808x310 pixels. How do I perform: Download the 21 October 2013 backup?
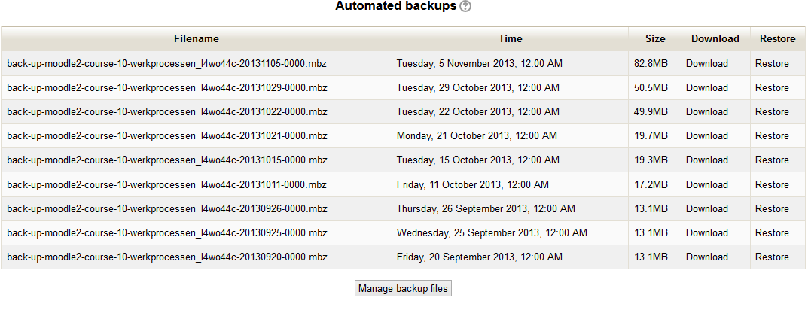[x=706, y=136]
